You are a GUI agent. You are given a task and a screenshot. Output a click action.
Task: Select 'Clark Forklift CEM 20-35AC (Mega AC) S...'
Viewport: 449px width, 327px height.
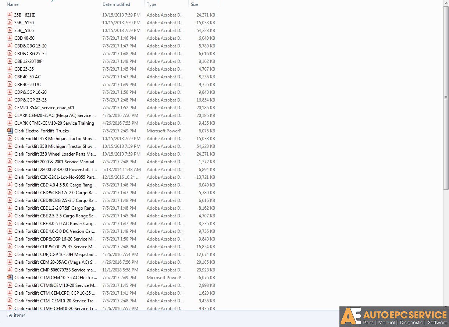click(x=55, y=262)
